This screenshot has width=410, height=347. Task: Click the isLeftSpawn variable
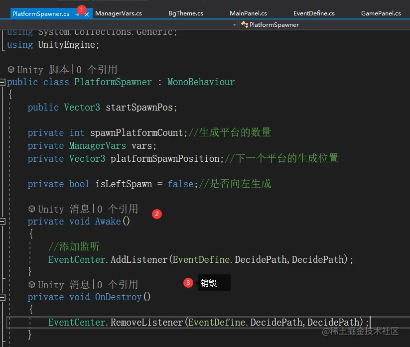click(x=124, y=184)
